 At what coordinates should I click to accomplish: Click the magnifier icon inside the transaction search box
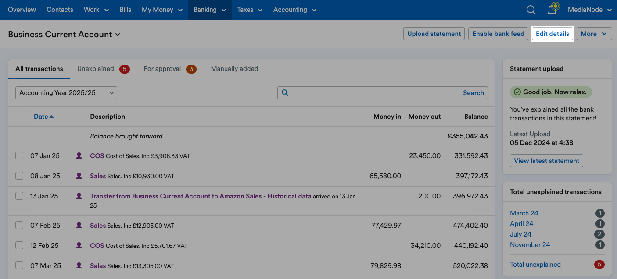pos(285,93)
